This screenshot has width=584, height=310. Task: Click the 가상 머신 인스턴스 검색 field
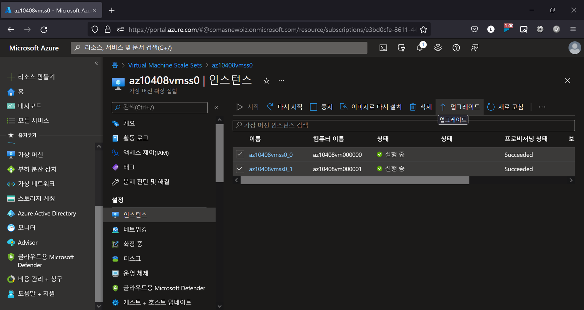point(404,125)
